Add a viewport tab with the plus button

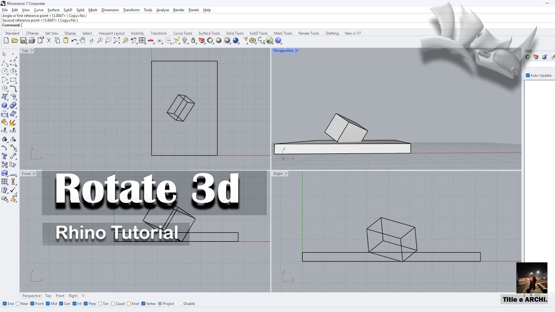[x=83, y=296]
